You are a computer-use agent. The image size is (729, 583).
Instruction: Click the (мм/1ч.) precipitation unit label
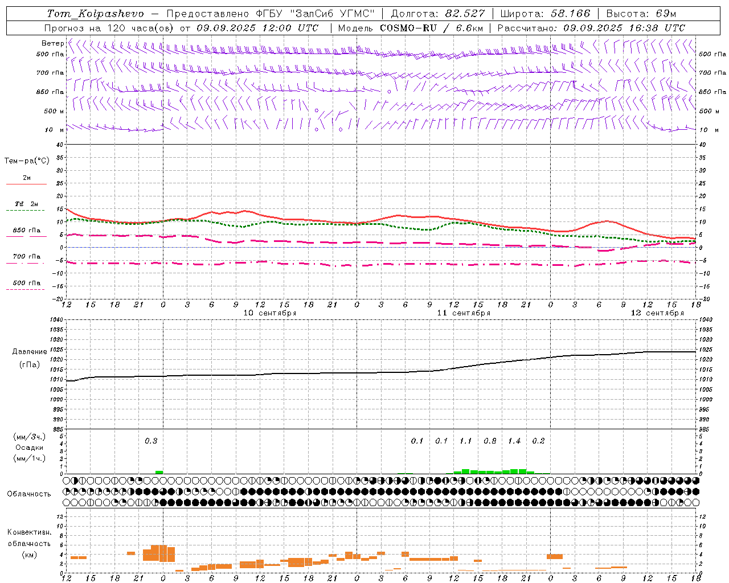(30, 458)
